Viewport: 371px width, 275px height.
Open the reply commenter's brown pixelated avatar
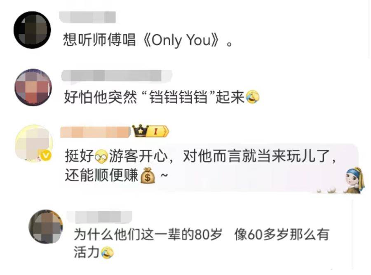pyautogui.click(x=46, y=227)
